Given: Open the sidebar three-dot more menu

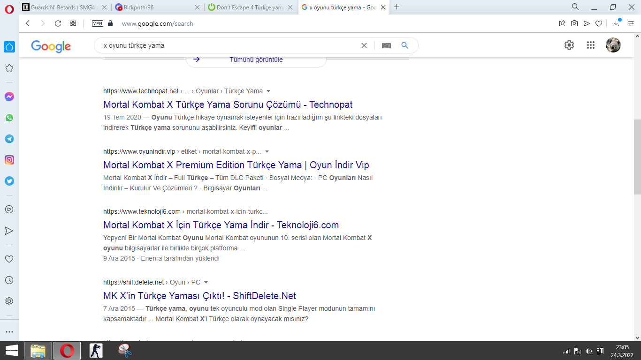Looking at the screenshot, I should [9, 332].
